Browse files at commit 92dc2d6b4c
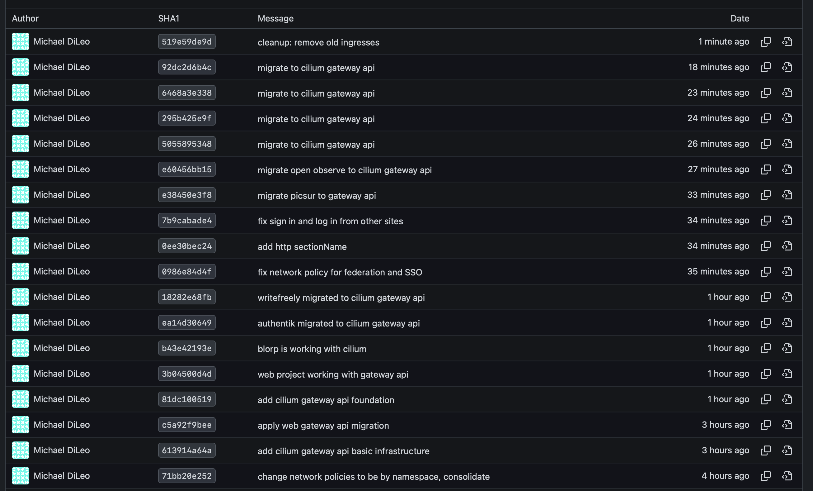813x491 pixels. (x=787, y=67)
